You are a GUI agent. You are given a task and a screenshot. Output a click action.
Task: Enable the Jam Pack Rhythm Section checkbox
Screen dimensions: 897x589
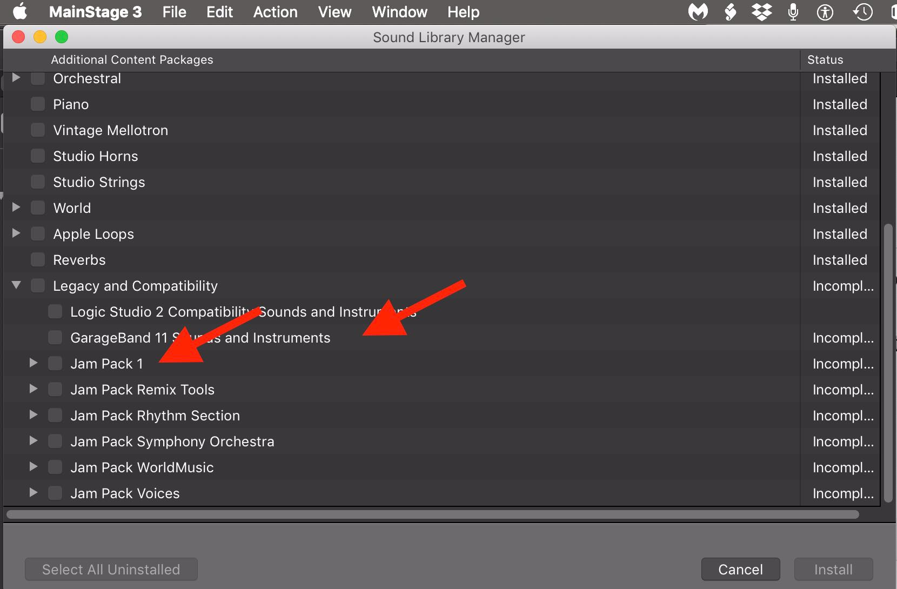tap(55, 415)
